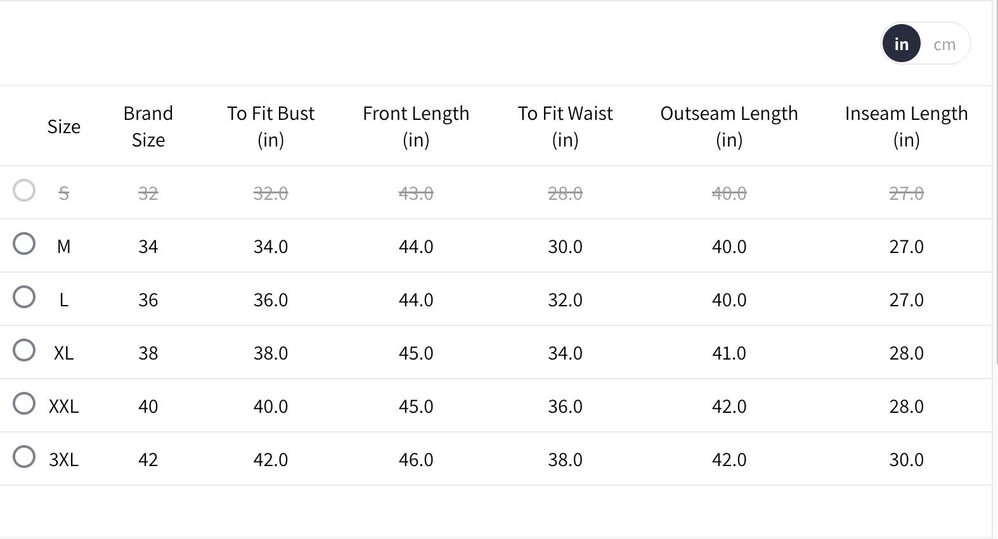Click the 3XL size label
The height and width of the screenshot is (539, 998).
coord(64,460)
